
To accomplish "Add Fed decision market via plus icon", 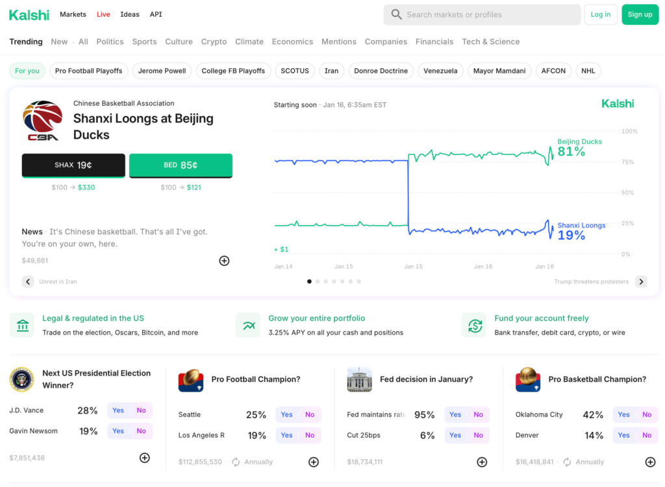I will pos(482,462).
